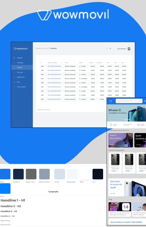Pick the Body primary gray swatch
Screen dimensions: 146x227
click(x=31, y=174)
